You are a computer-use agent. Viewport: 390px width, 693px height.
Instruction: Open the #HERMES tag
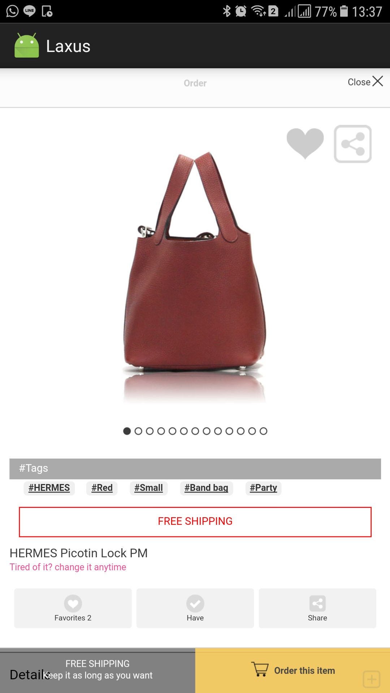point(49,488)
